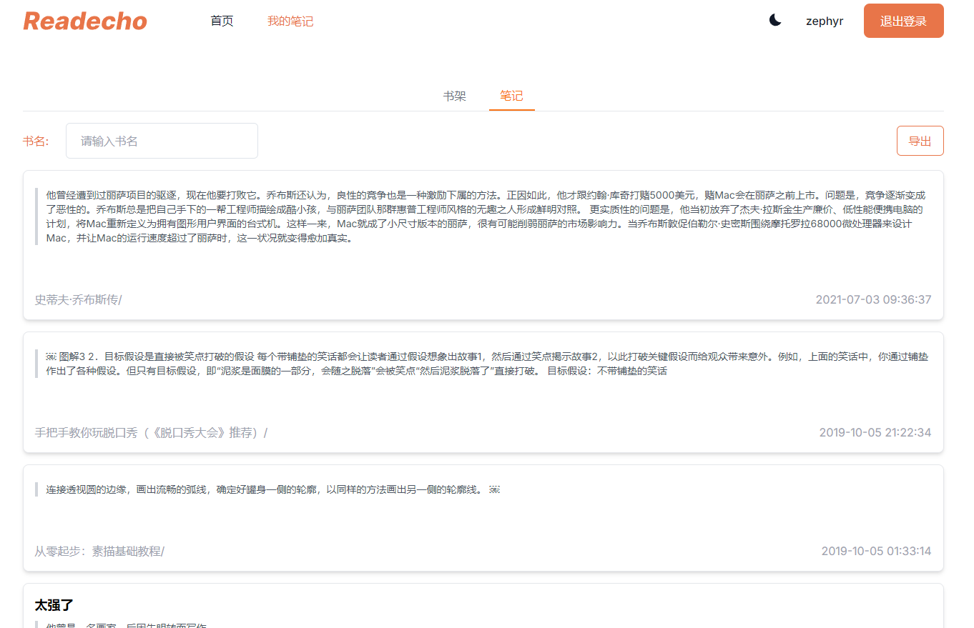Open 我的笔记 in the top navigation
The image size is (974, 628).
click(290, 21)
